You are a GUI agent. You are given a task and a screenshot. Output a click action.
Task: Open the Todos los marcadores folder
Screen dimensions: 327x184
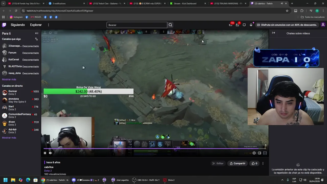click(313, 17)
